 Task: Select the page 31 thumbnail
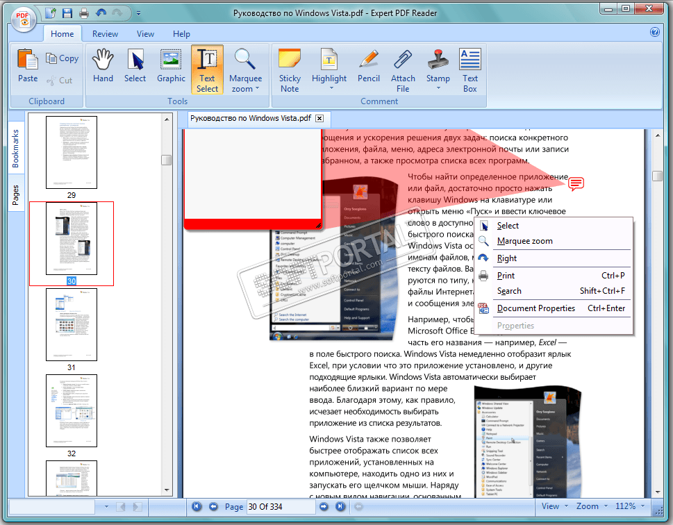coord(72,324)
